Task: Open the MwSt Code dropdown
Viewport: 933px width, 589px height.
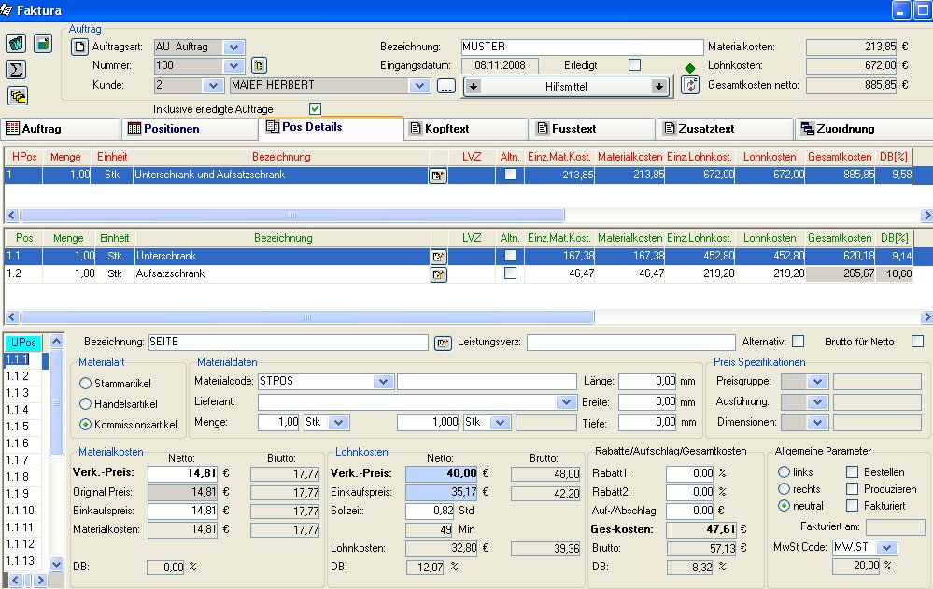Action: pos(886,547)
